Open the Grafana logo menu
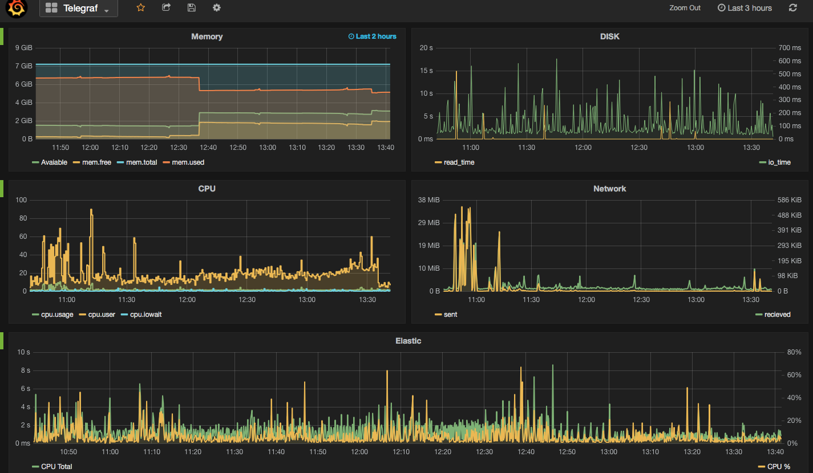This screenshot has height=473, width=813. tap(17, 8)
